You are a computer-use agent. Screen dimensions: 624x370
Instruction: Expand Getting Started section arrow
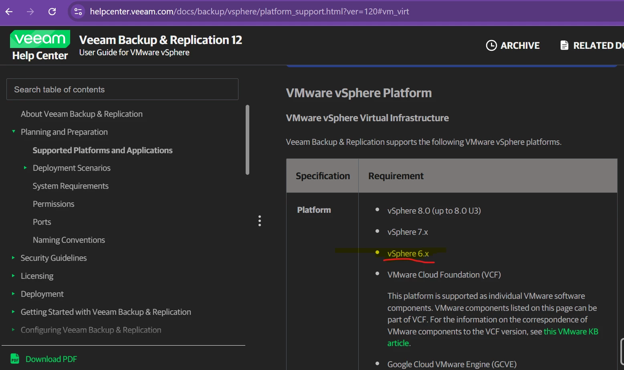[13, 312]
